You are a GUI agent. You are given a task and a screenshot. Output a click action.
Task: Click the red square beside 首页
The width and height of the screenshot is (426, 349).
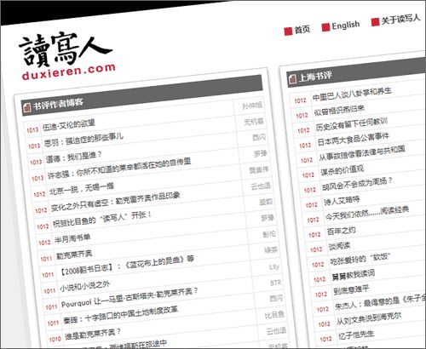coord(288,31)
